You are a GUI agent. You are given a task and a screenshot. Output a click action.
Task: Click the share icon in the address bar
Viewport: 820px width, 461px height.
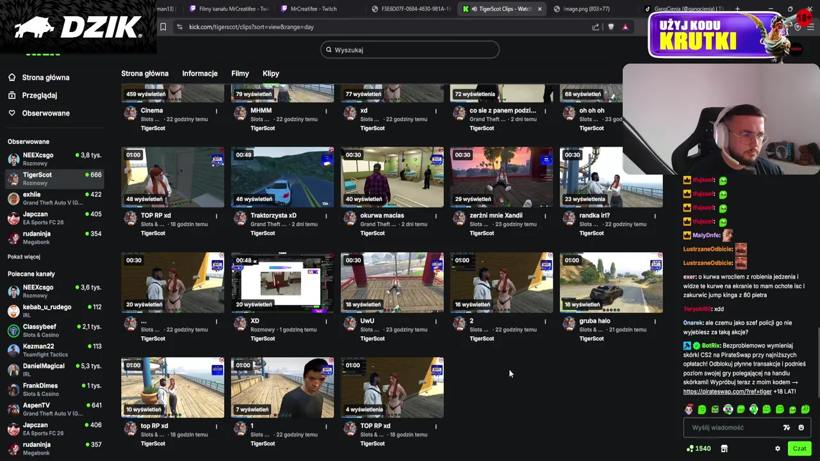pos(596,27)
